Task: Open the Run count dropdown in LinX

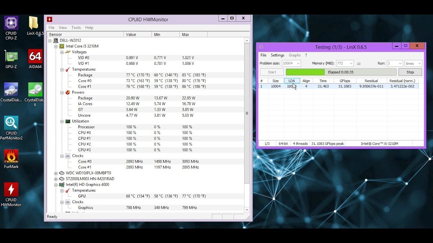Action: coord(400,63)
